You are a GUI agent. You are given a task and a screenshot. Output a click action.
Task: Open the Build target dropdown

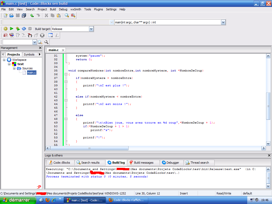(91, 29)
